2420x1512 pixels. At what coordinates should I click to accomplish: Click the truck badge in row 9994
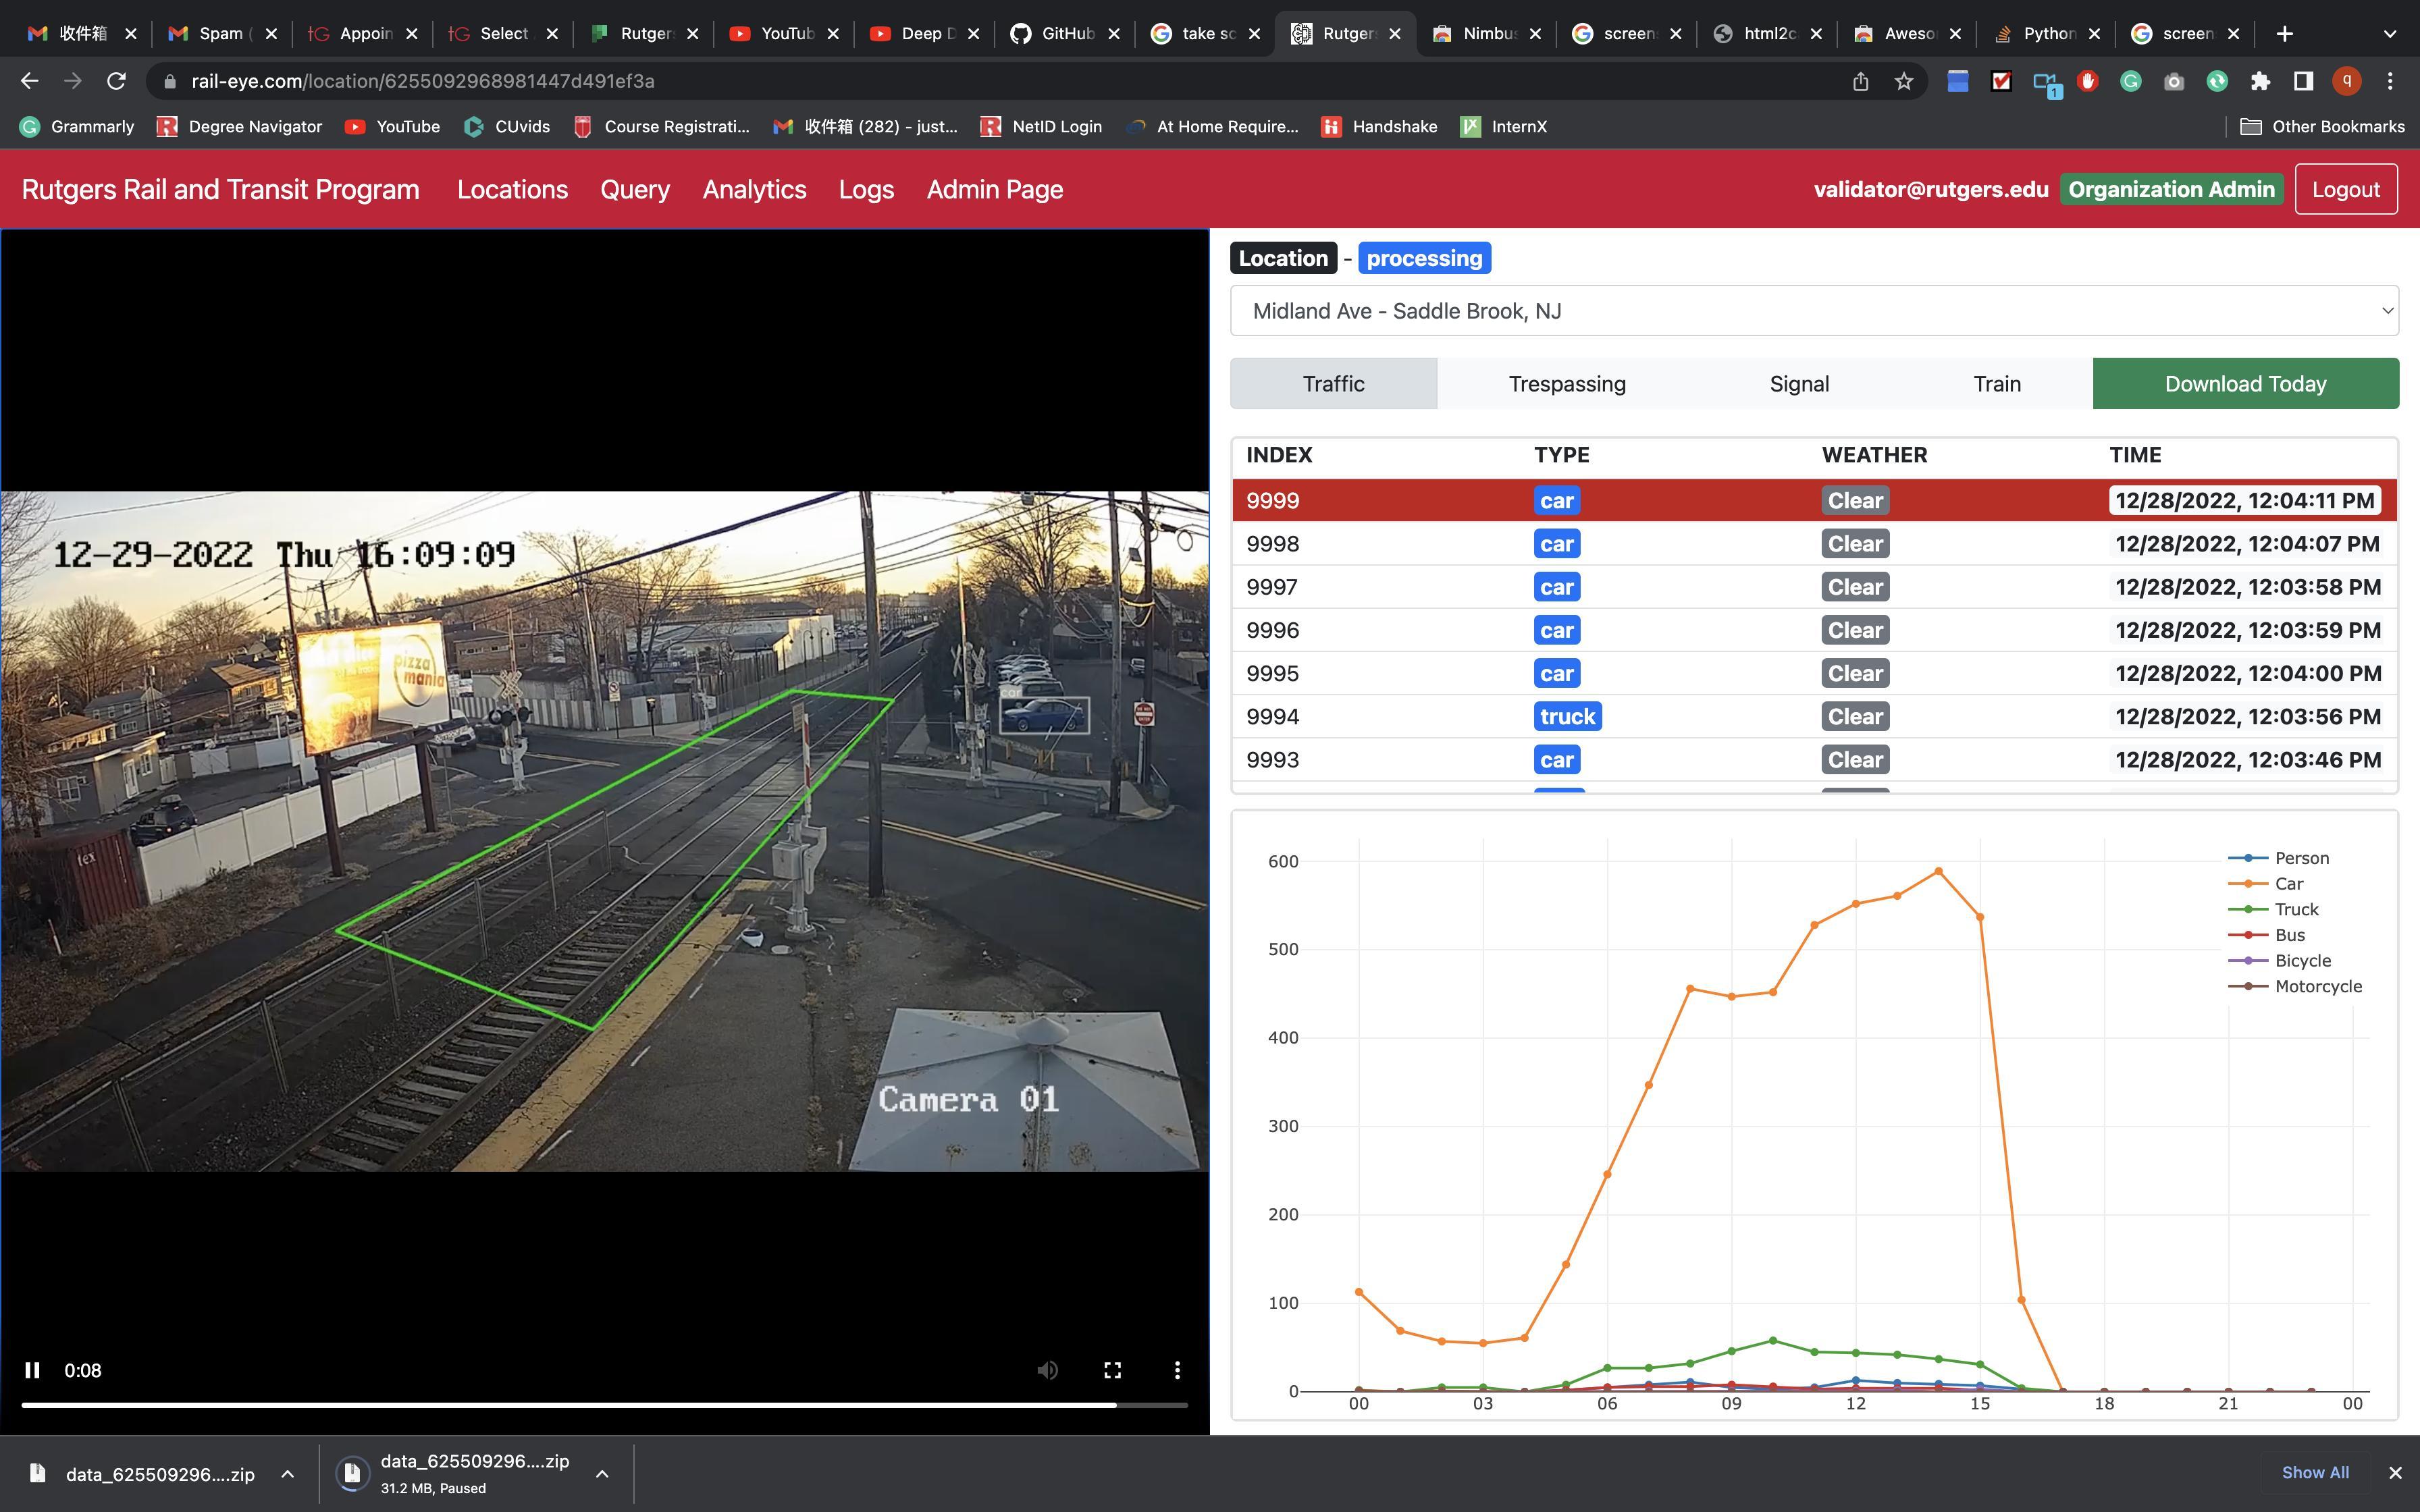click(1567, 717)
